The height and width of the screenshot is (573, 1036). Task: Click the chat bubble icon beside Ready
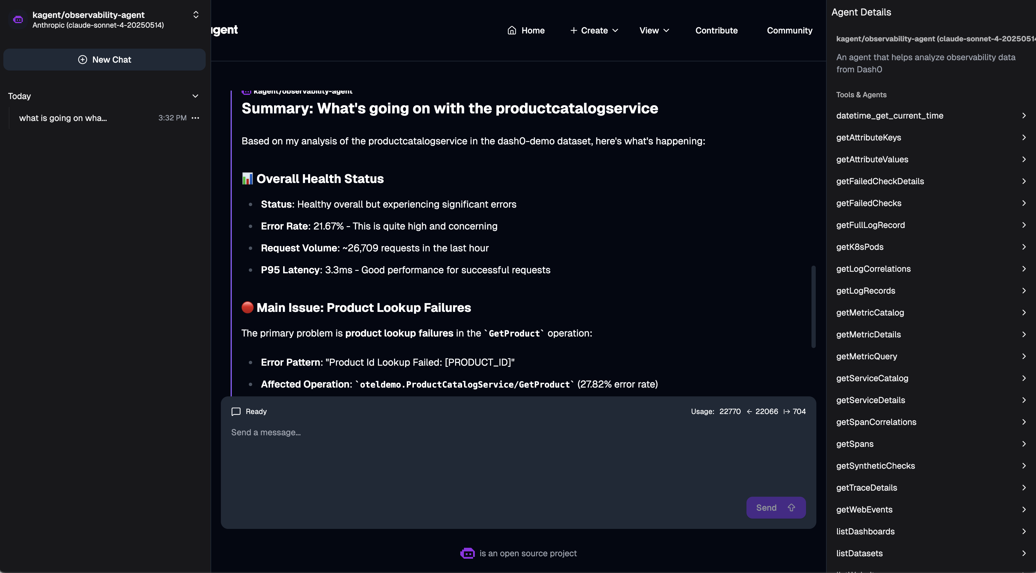(x=236, y=411)
